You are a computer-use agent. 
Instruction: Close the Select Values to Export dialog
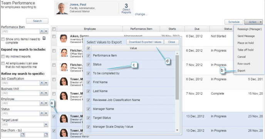click(x=171, y=42)
